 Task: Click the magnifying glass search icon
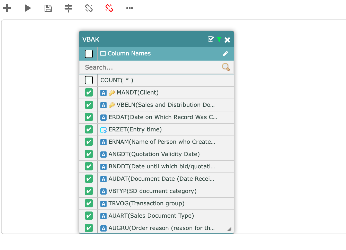tap(226, 67)
